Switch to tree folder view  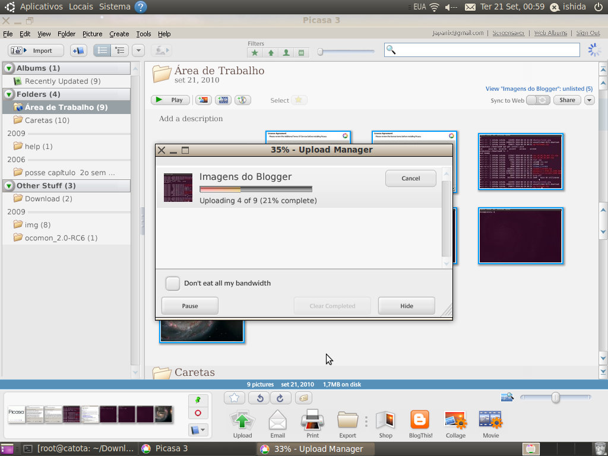point(120,50)
